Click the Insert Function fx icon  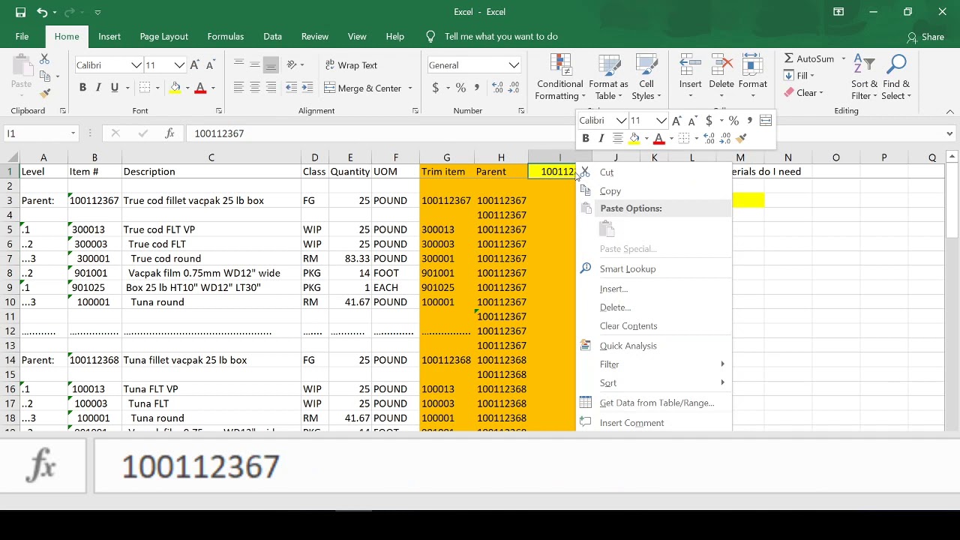coord(170,133)
